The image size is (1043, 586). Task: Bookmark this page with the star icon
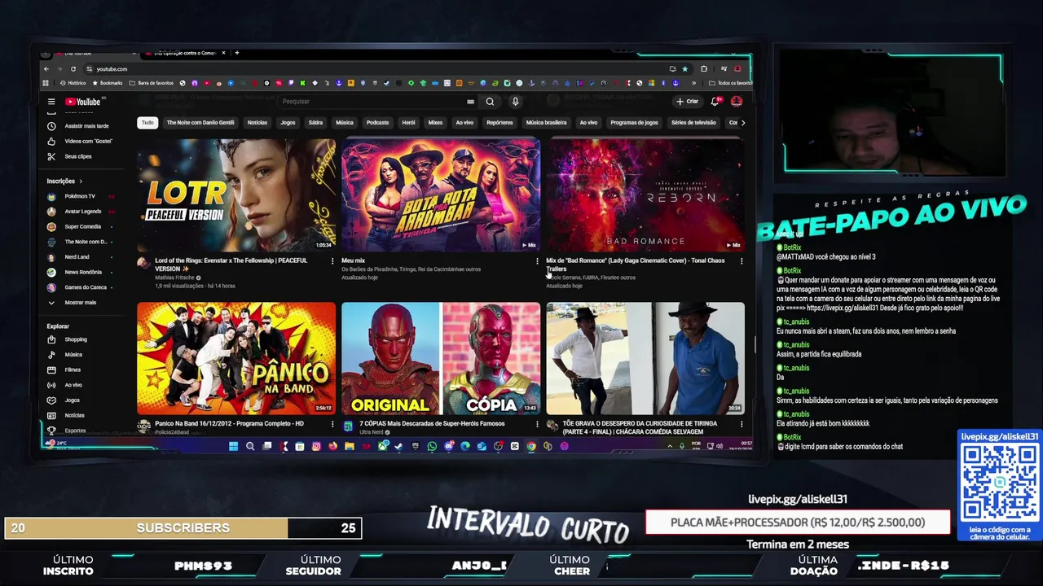point(684,69)
